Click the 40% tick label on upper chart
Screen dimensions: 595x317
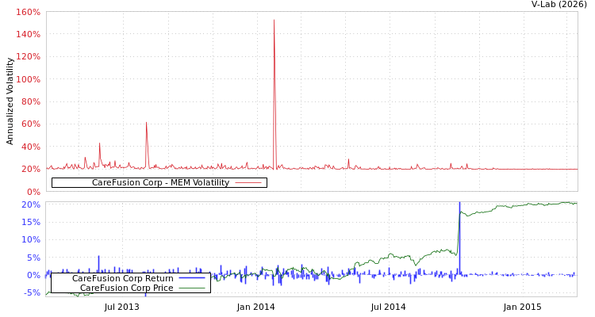coord(30,147)
